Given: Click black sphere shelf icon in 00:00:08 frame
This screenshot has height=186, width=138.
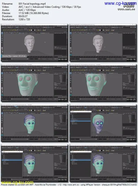Looking at the screenshot, I should (33, 30).
